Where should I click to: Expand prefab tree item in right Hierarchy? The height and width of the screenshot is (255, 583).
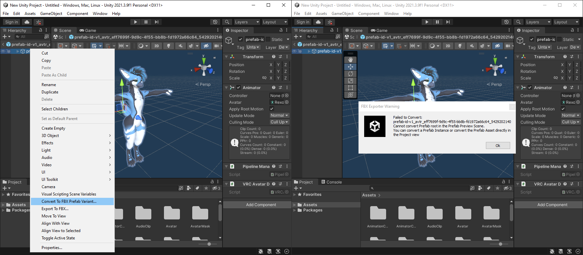309,51
